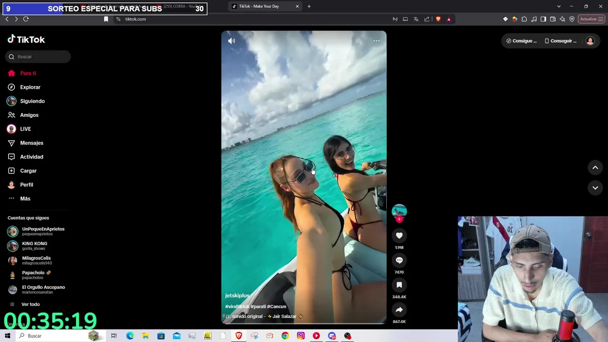Open Google Chrome from the taskbar
Screen dimensions: 608x342
pyautogui.click(x=285, y=336)
